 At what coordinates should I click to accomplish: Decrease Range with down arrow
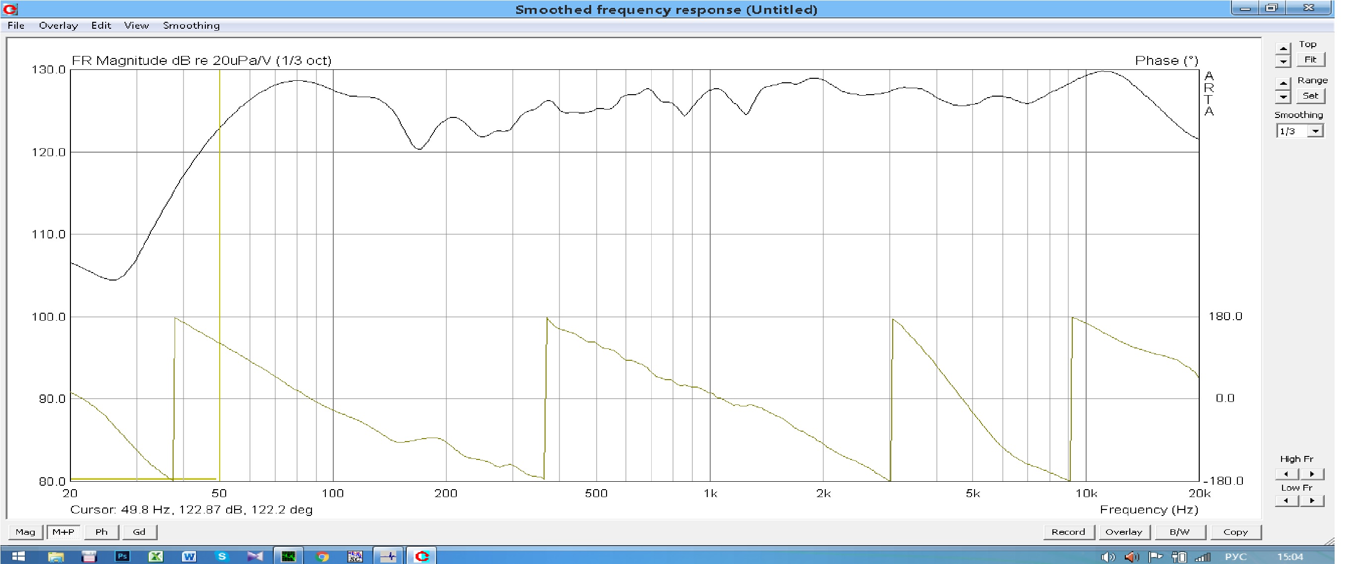click(1283, 97)
